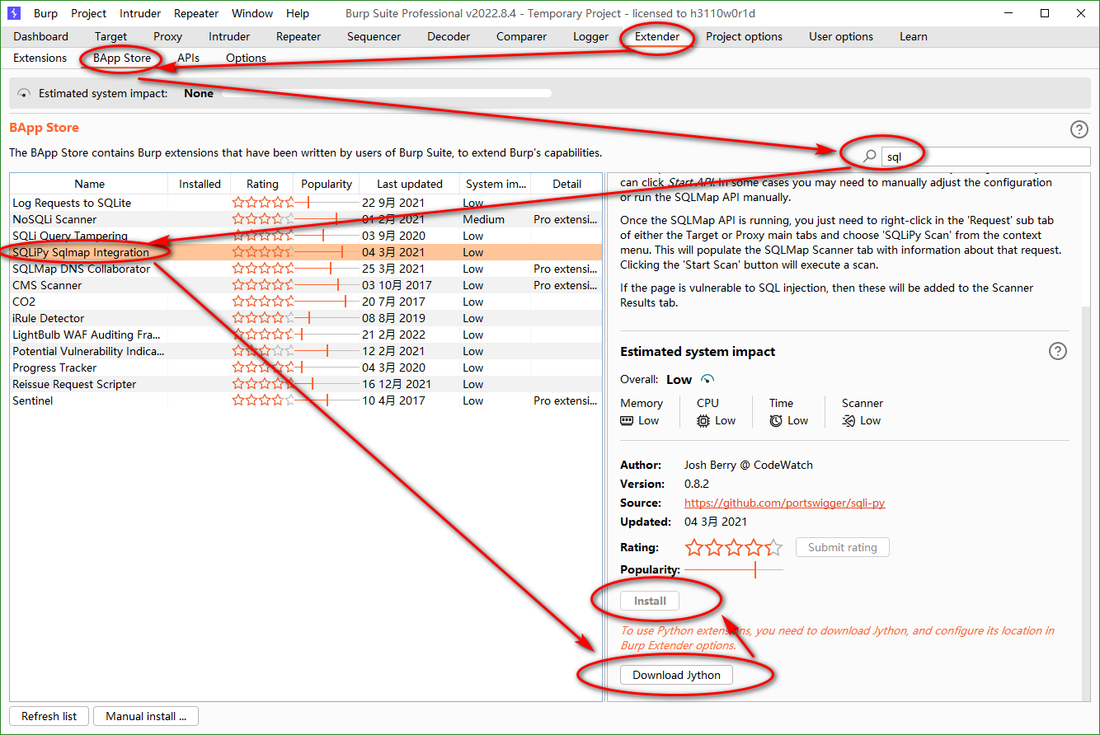Viewport: 1100px width, 735px height.
Task: Sort by the System impact column header
Action: click(495, 184)
